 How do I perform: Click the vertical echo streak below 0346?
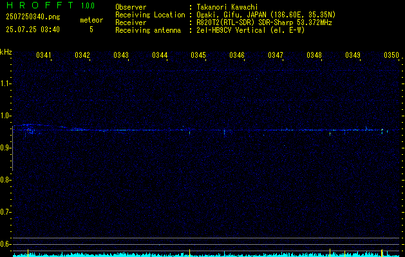[224, 132]
